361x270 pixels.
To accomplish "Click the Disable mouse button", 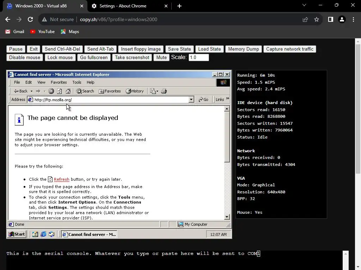I will (x=25, y=58).
